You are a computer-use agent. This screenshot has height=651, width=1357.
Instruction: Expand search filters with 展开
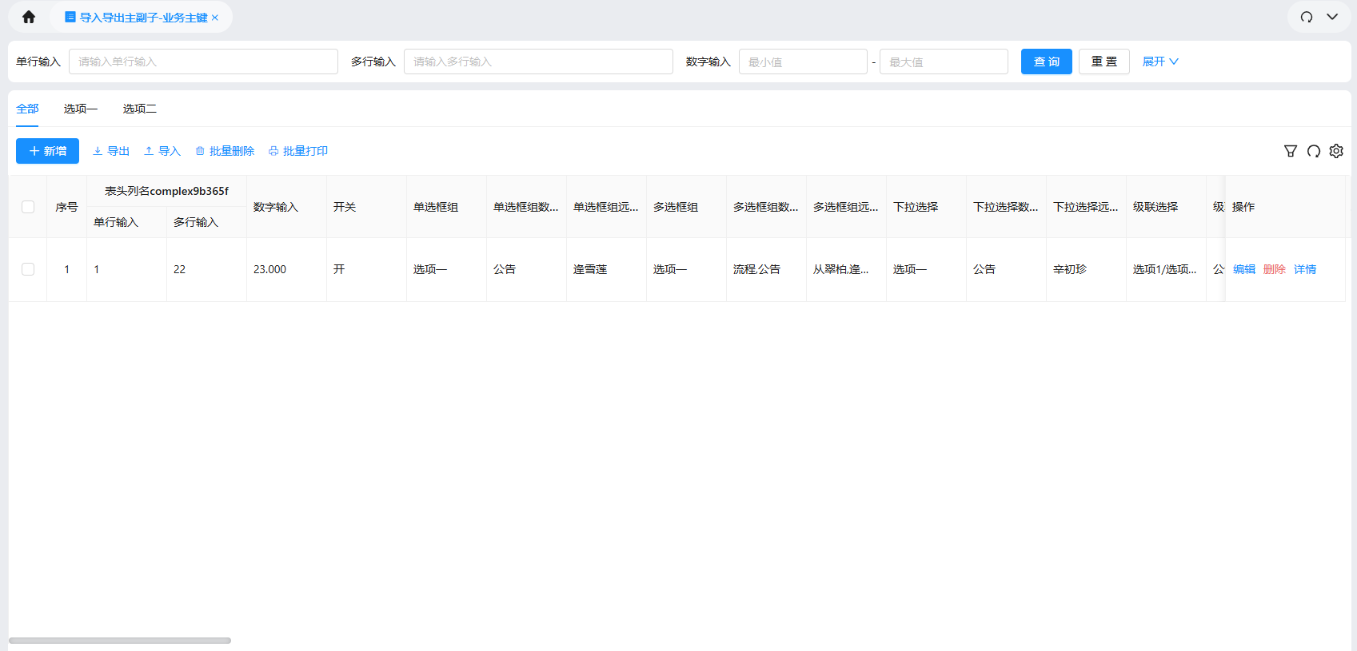point(1159,62)
